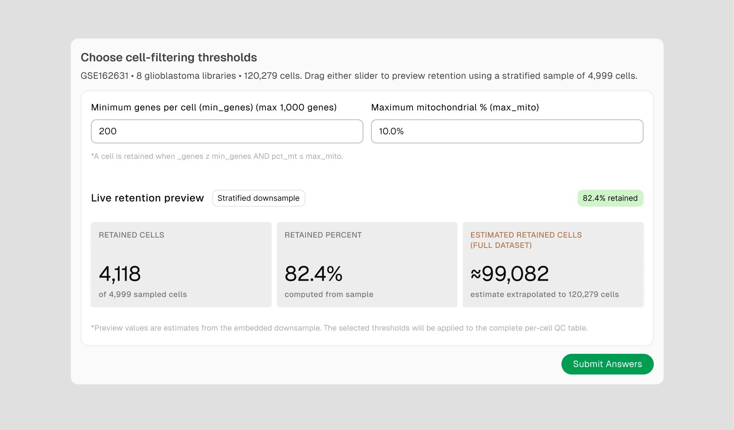Click the "computed from sample" caption
Image resolution: width=734 pixels, height=430 pixels.
tap(329, 294)
